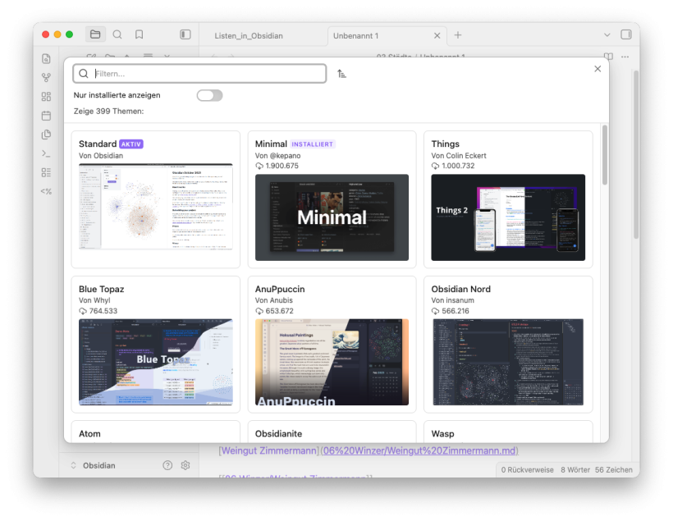Image resolution: width=673 pixels, height=521 pixels.
Task: Open the search magnifier in the sidebar header
Action: (x=117, y=34)
